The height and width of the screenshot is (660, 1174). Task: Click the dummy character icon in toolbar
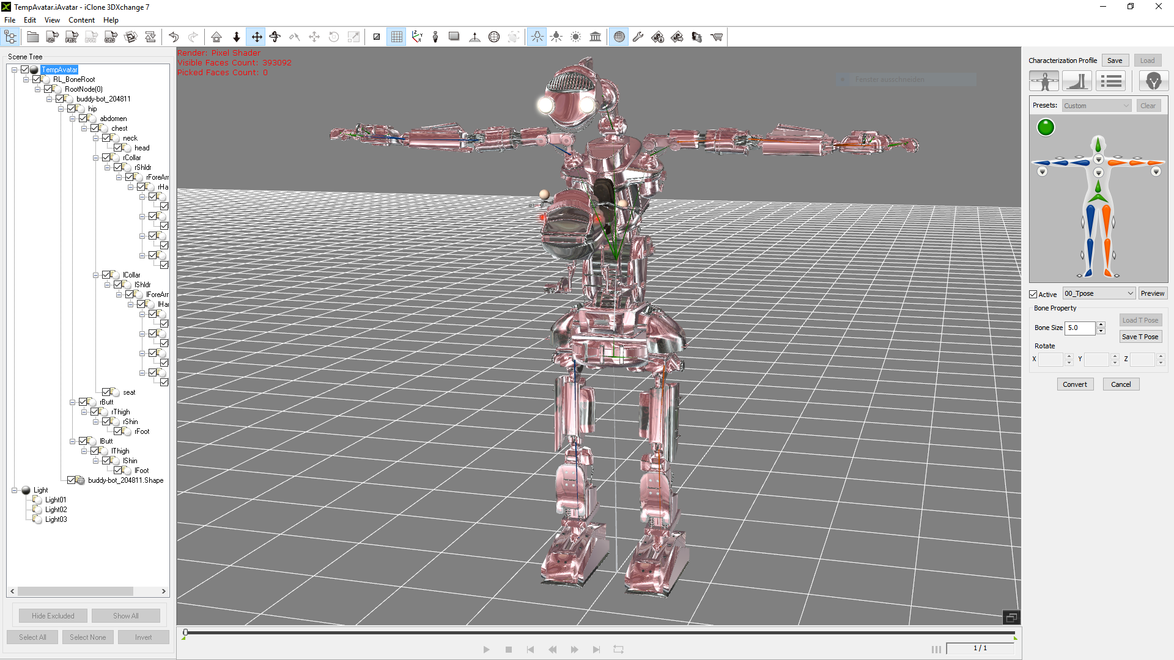[435, 37]
